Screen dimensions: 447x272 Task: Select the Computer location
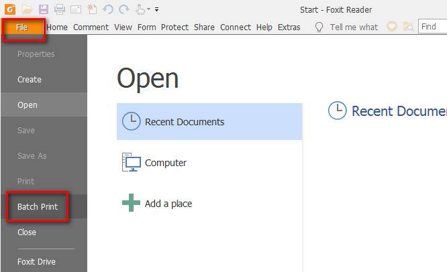[209, 162]
